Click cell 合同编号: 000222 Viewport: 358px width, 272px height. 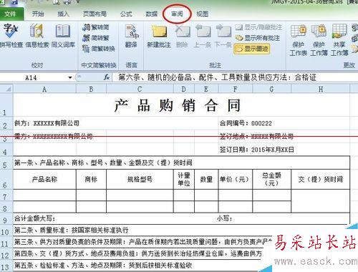[x=246, y=123]
